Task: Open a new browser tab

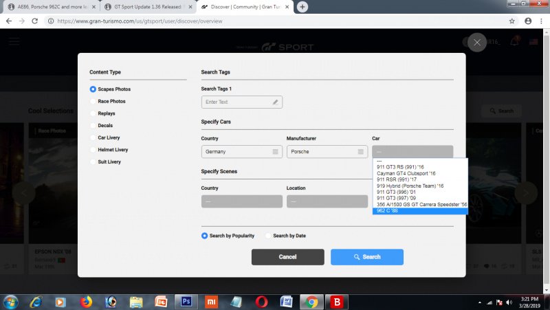Action: (302, 7)
